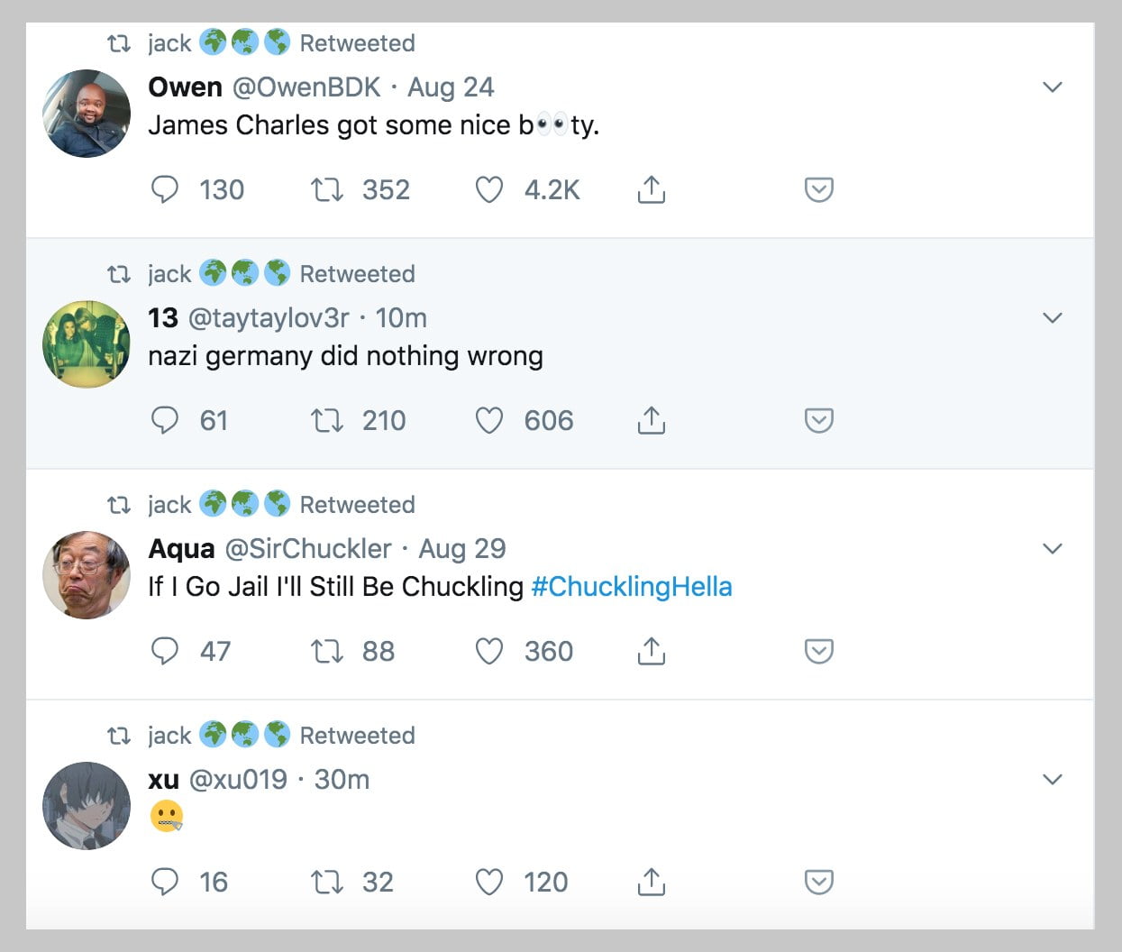The width and height of the screenshot is (1122, 952).
Task: View xu's anime avatar profile
Action: 87,806
